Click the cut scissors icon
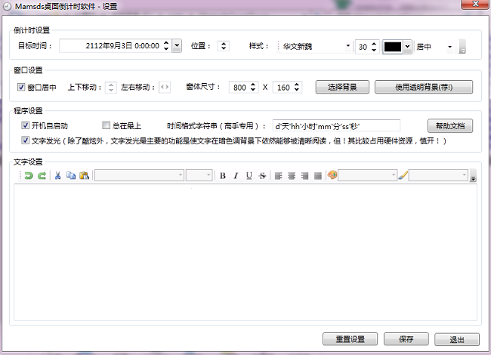 pyautogui.click(x=57, y=175)
